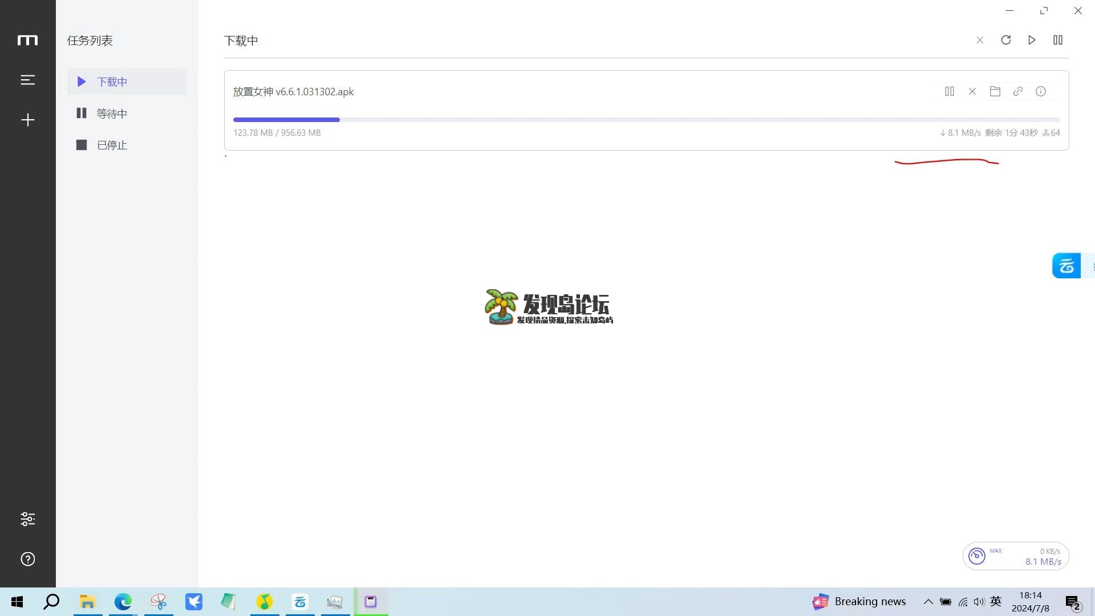Open Windows search in taskbar
Viewport: 1095px width, 616px height.
point(51,602)
